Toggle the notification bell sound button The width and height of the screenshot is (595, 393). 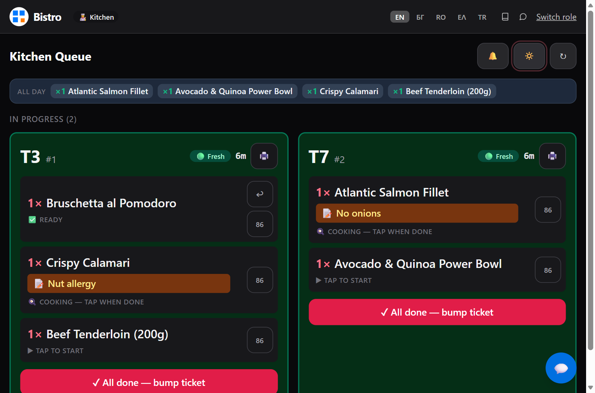click(x=493, y=56)
